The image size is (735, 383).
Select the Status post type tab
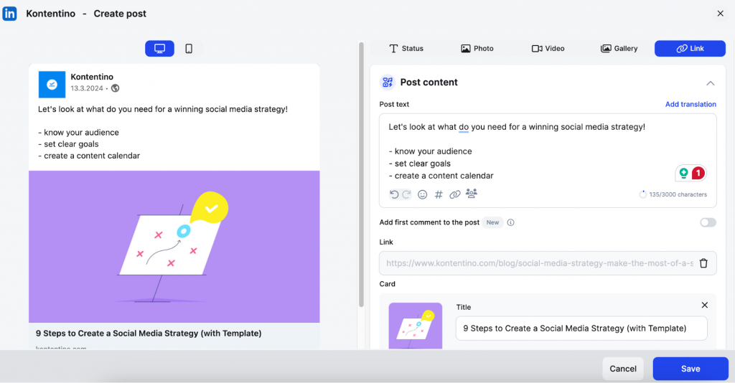406,49
